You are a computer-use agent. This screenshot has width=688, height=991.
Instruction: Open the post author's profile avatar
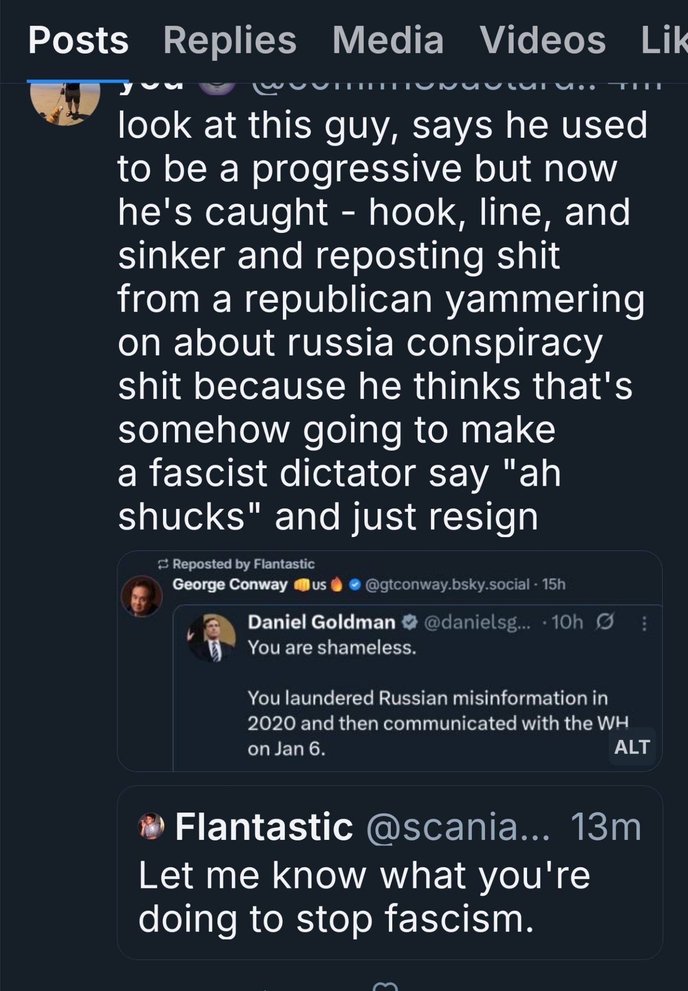tap(65, 103)
